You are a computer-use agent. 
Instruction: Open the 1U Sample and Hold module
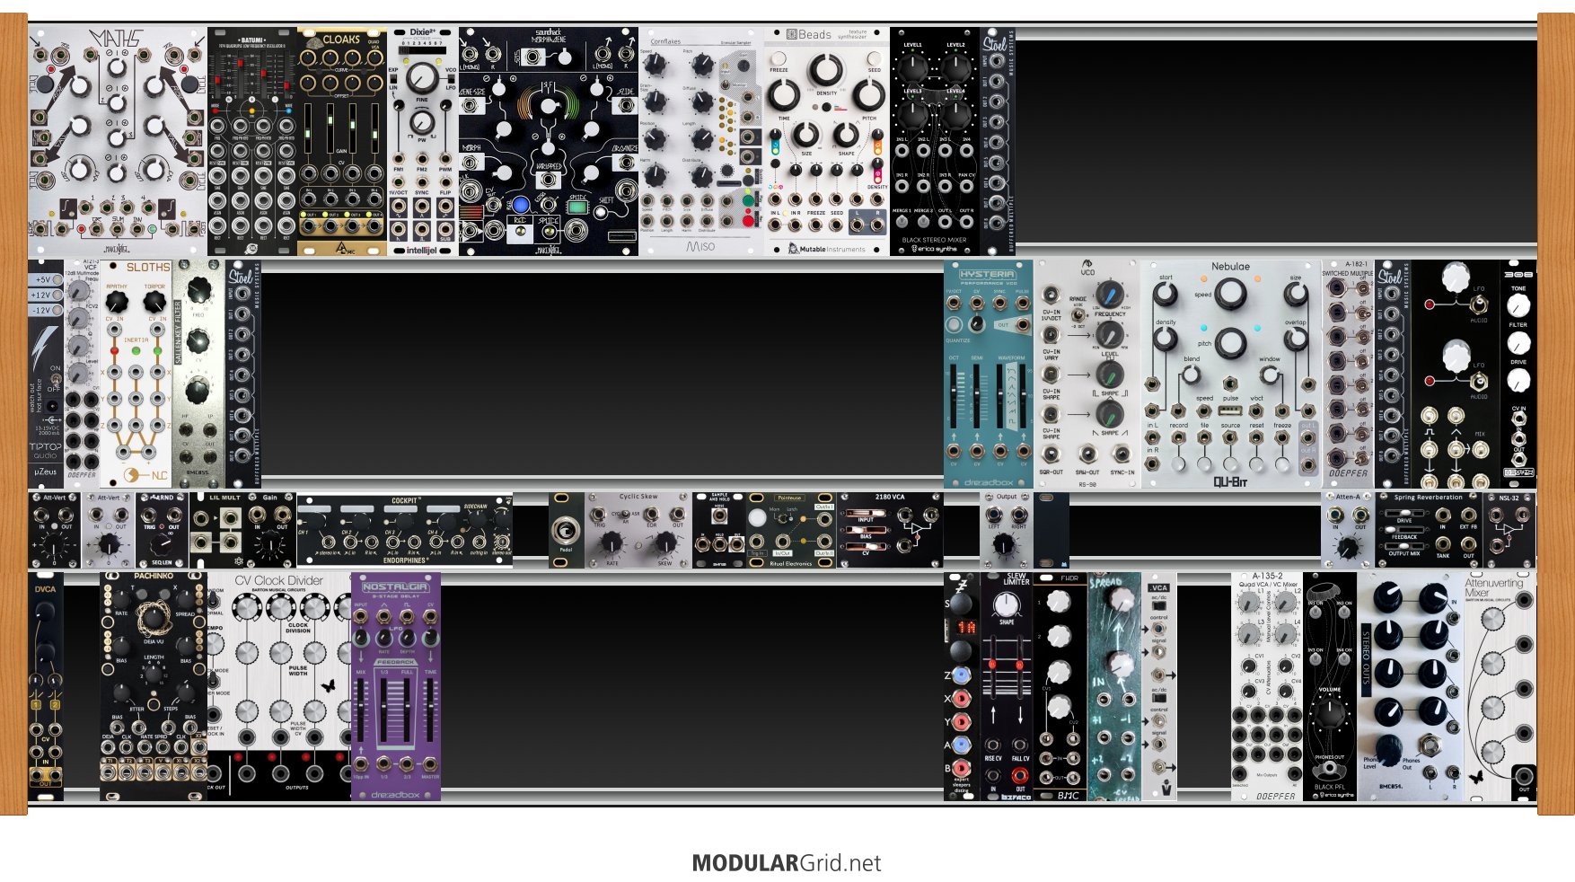(719, 530)
